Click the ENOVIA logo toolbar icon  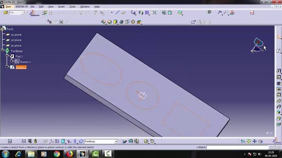pyautogui.click(x=34, y=13)
